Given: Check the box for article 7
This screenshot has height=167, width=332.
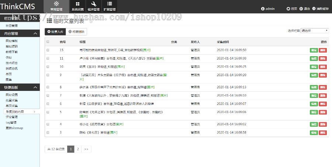Looking at the screenshot, I should [x=48, y=95].
